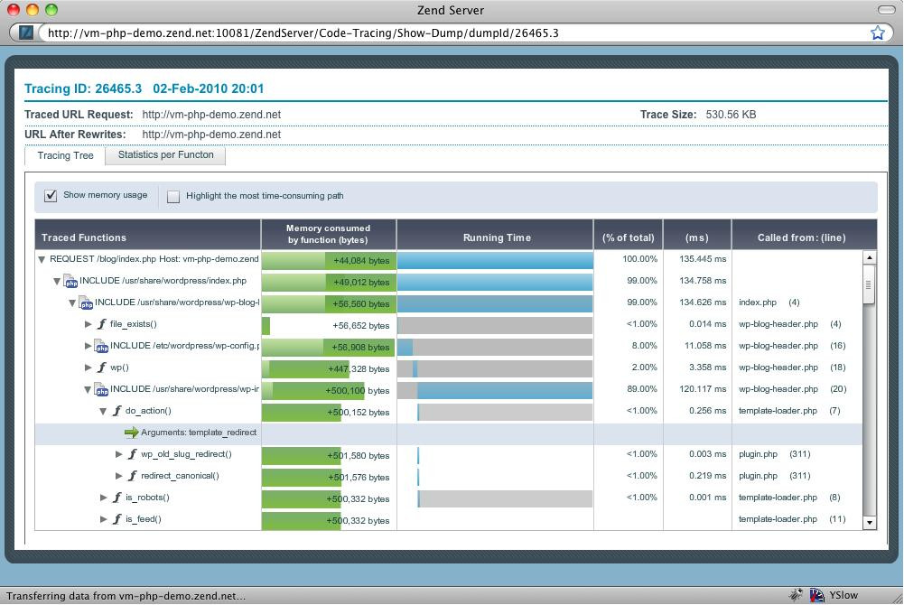Expand the redirect_canonical() node
This screenshot has width=904, height=605.
[119, 476]
